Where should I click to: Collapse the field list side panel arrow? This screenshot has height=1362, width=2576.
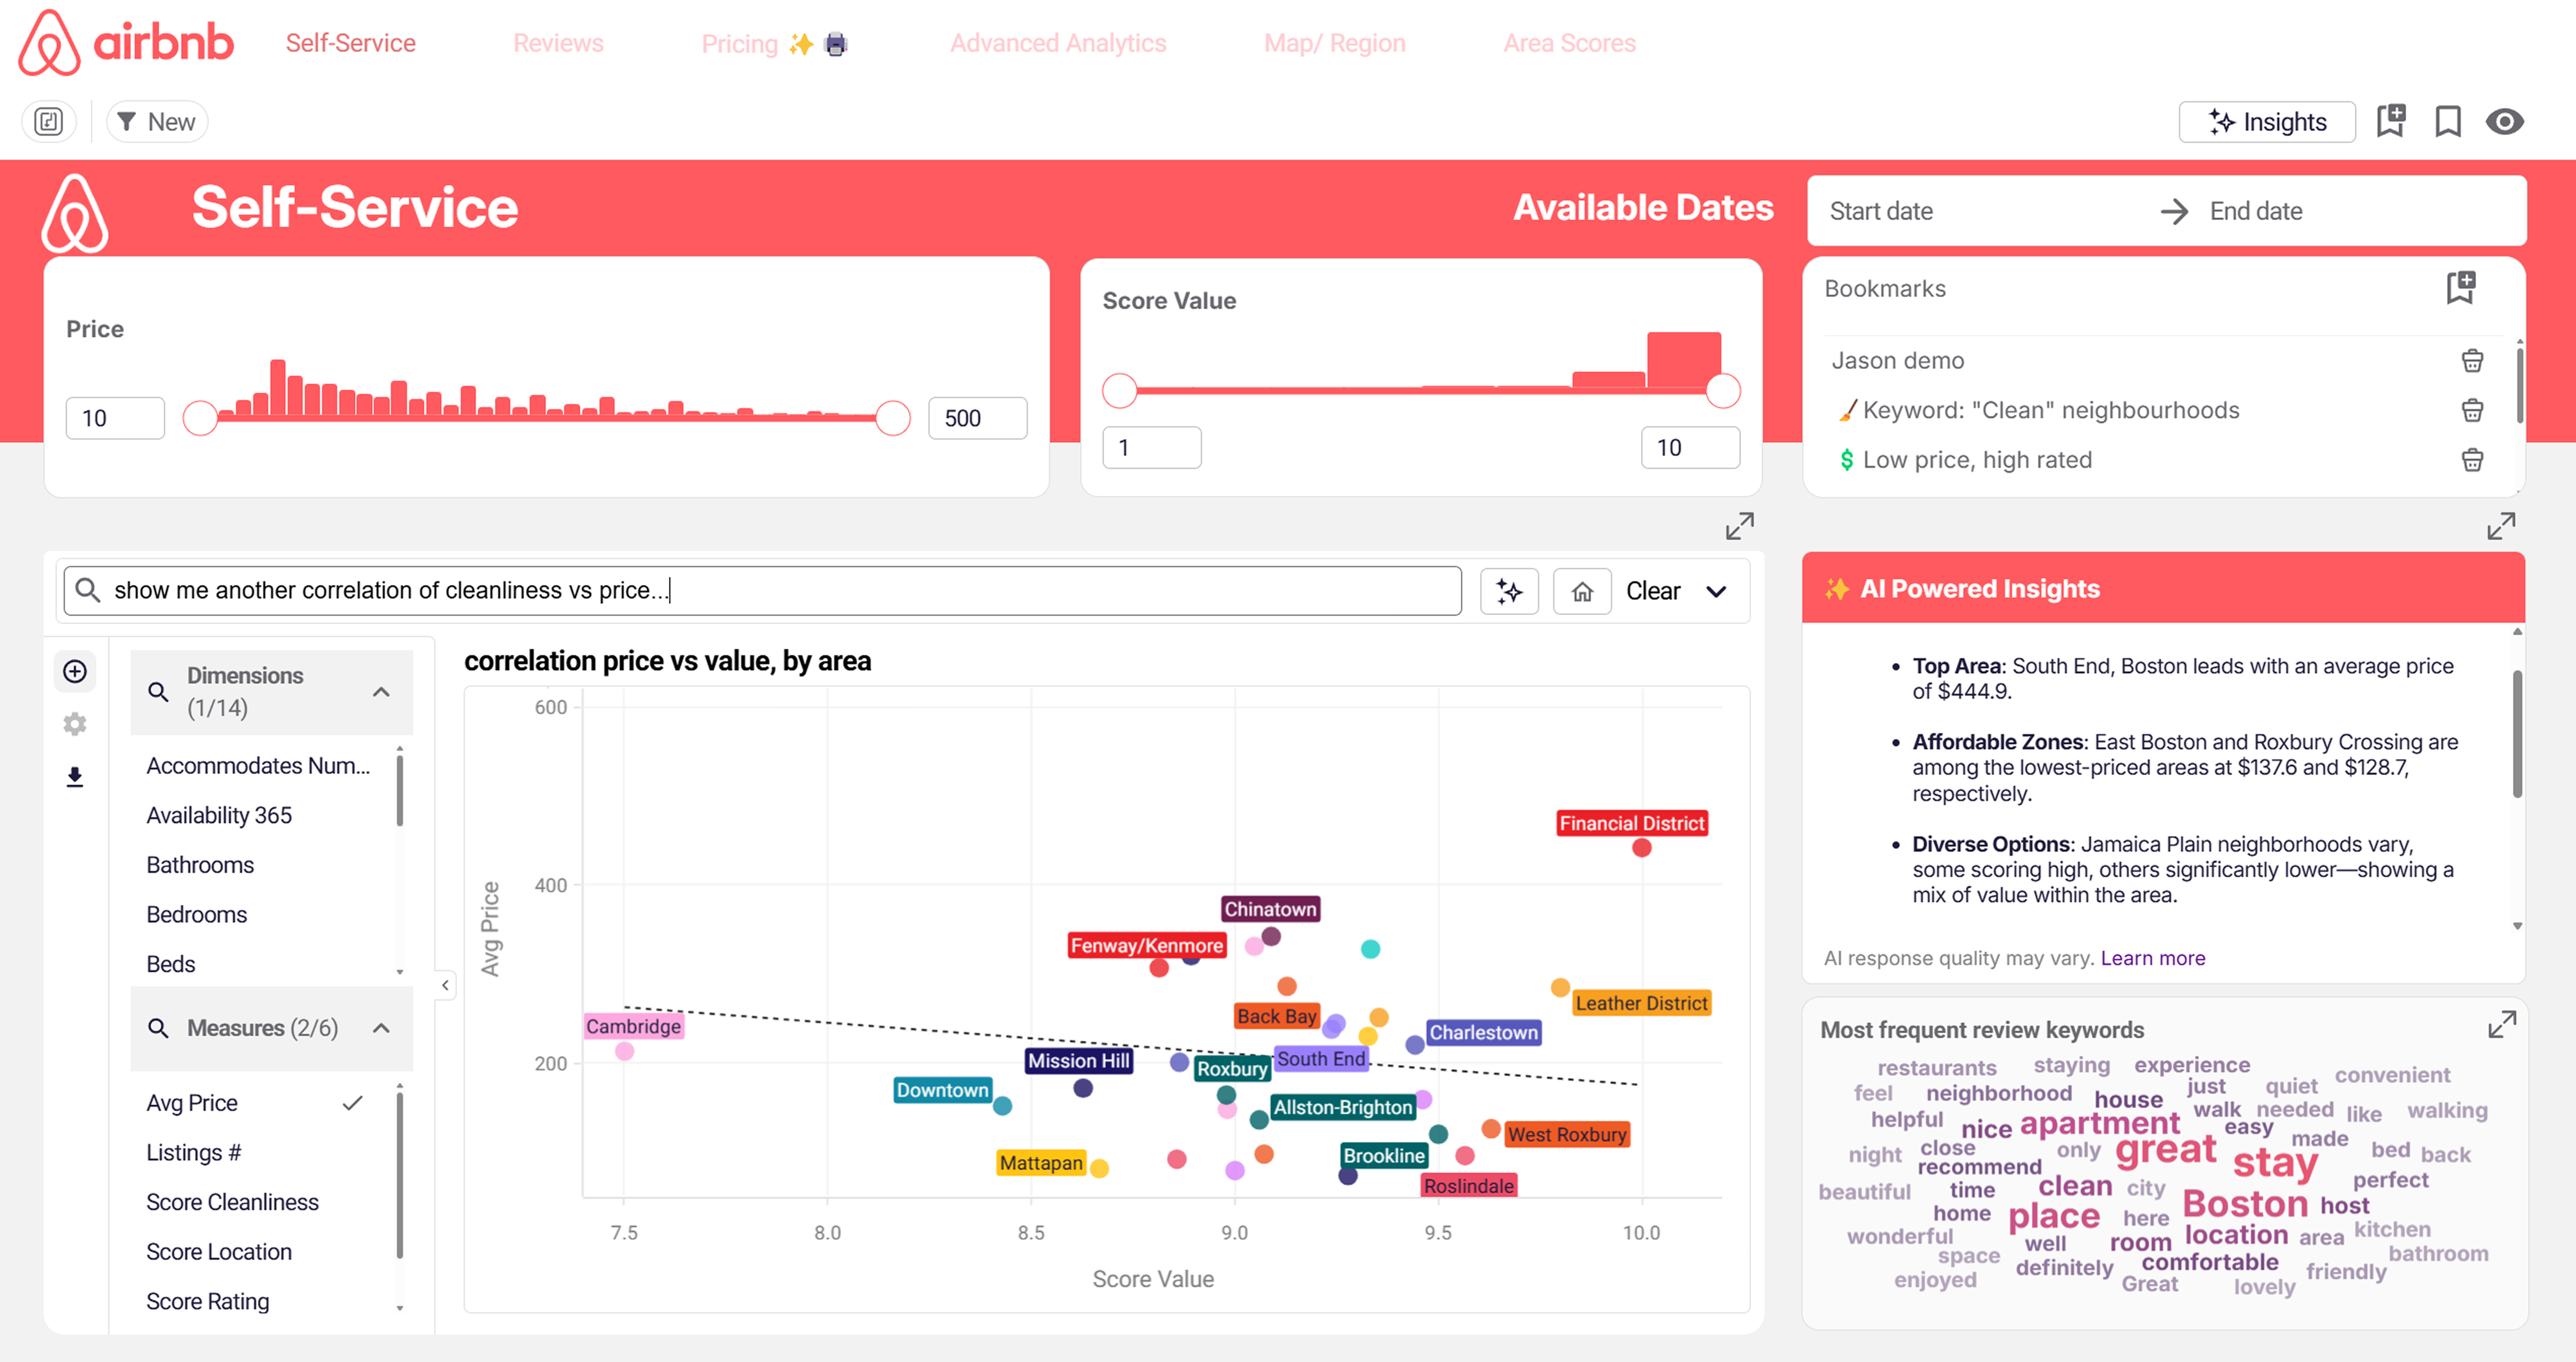click(x=445, y=985)
